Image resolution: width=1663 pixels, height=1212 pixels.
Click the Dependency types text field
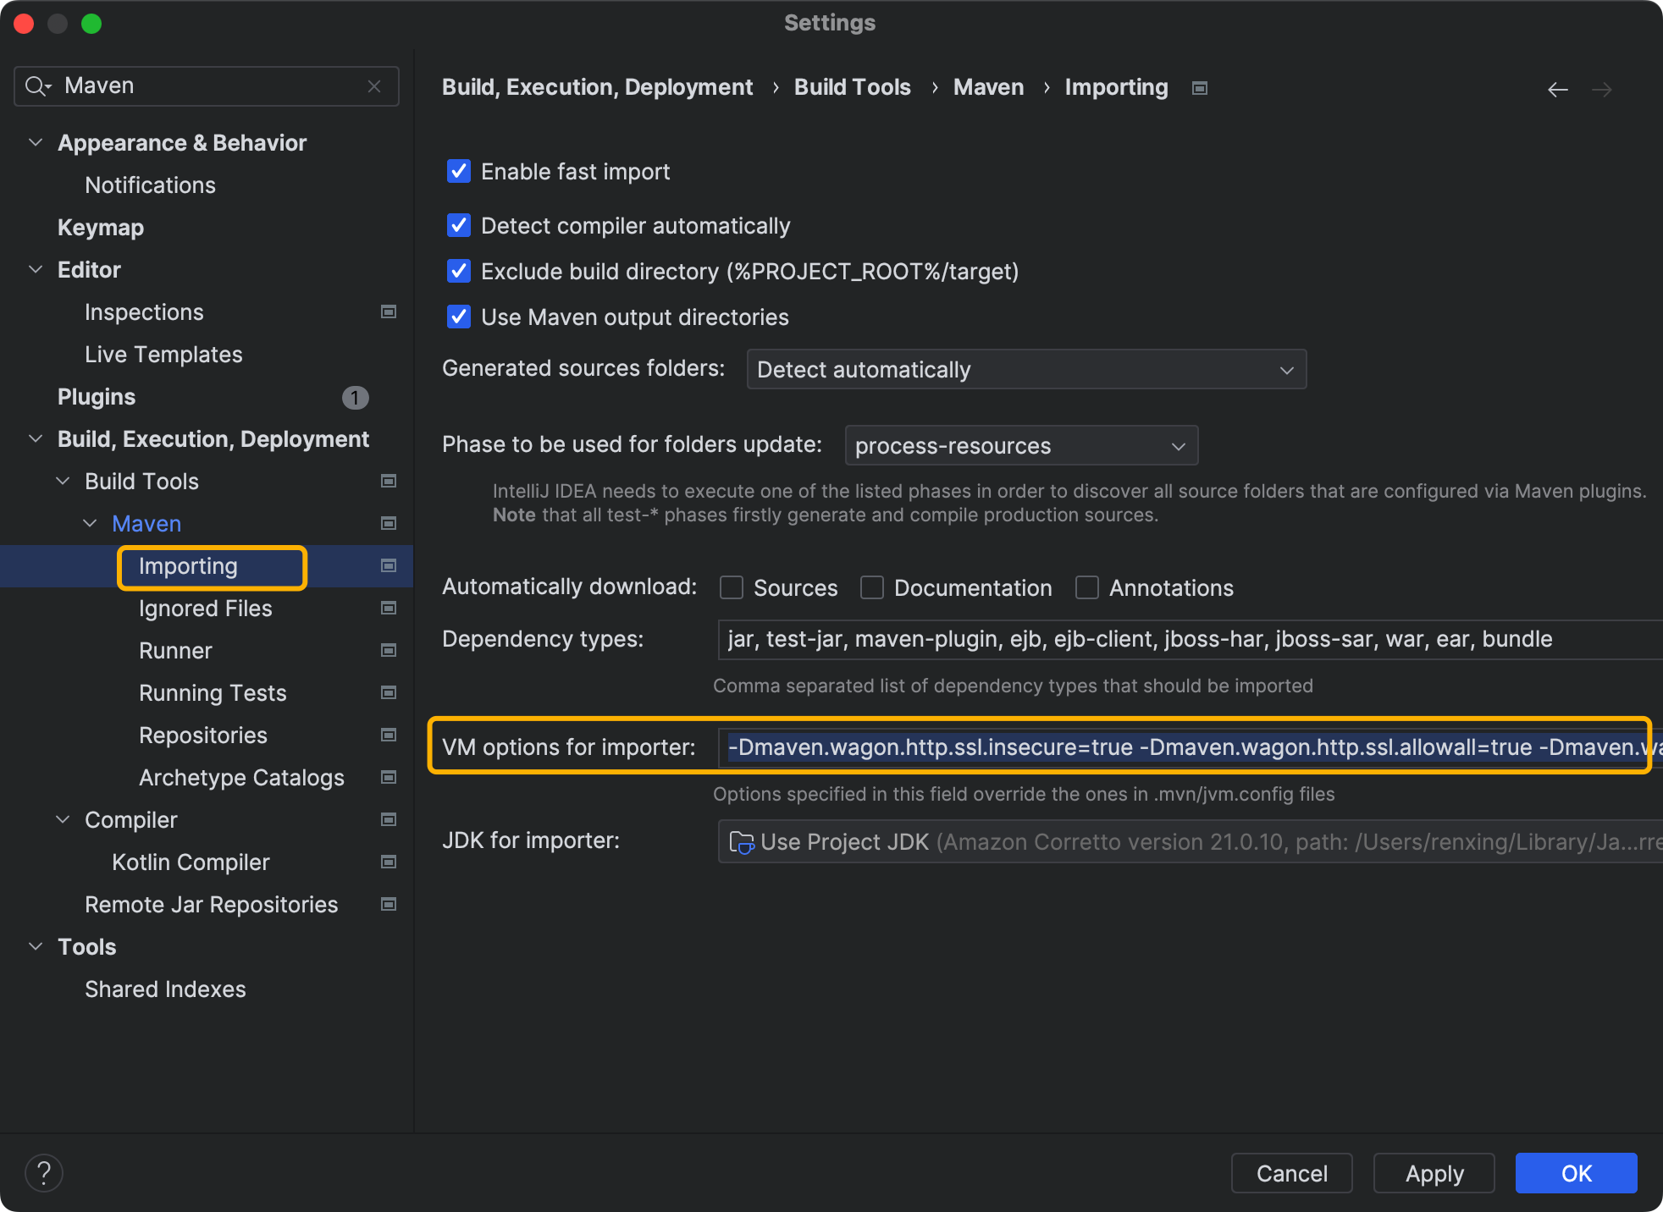(x=1191, y=639)
